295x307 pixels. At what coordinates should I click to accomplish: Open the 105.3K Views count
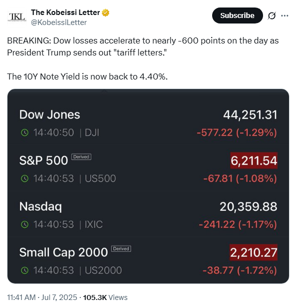coord(105,297)
